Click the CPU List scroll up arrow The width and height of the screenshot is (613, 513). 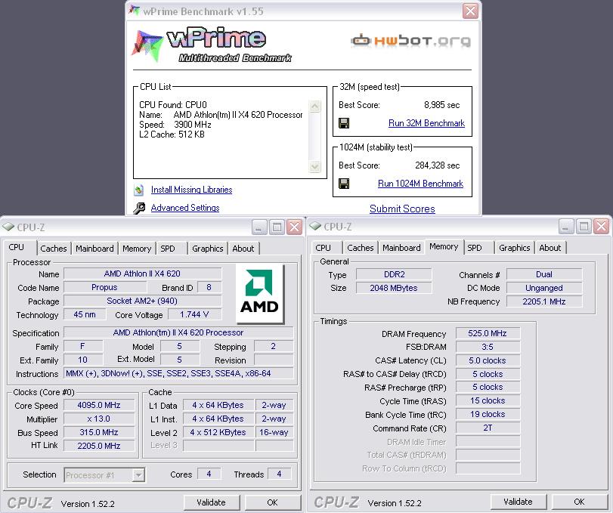314,106
